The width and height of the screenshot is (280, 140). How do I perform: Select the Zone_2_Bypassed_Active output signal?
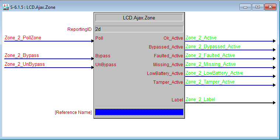pyautogui.click(x=213, y=47)
